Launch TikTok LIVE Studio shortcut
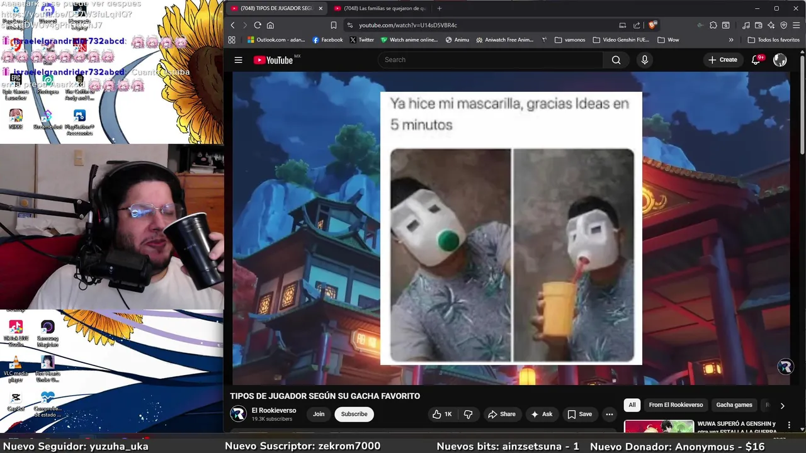Image resolution: width=806 pixels, height=453 pixels. click(16, 333)
